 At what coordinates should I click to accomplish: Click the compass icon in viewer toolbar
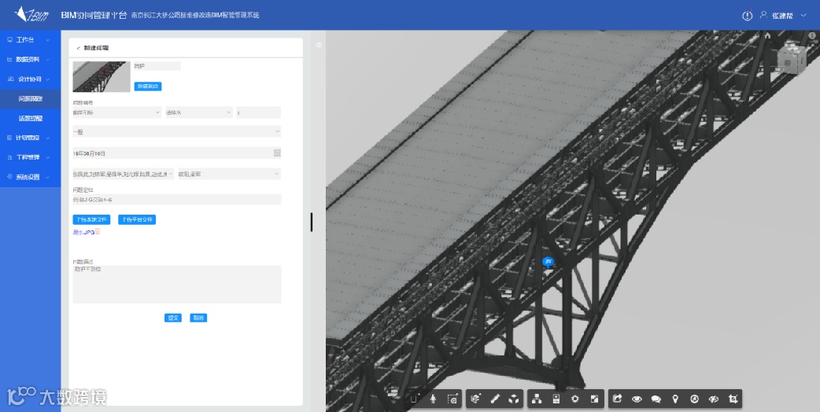(x=695, y=399)
